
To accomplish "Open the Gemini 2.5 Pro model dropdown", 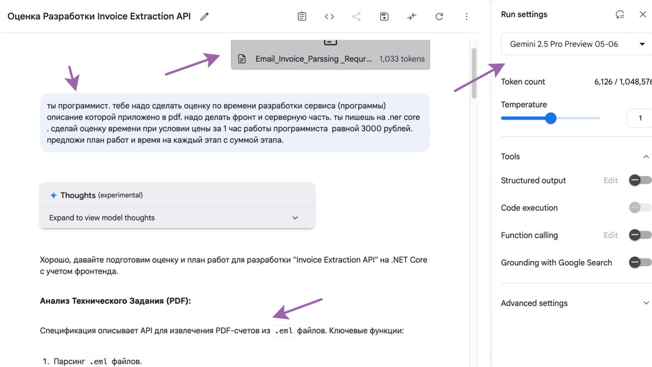I will 576,44.
